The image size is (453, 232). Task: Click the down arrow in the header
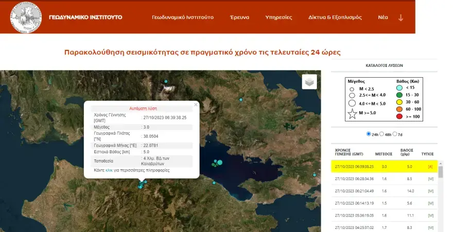(x=400, y=17)
